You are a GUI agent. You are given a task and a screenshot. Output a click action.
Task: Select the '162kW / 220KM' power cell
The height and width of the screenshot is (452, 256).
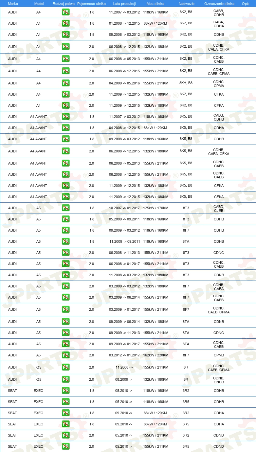click(x=155, y=355)
